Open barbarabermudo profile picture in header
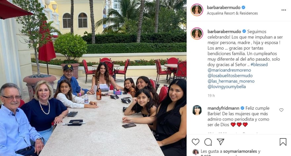 click(197, 10)
